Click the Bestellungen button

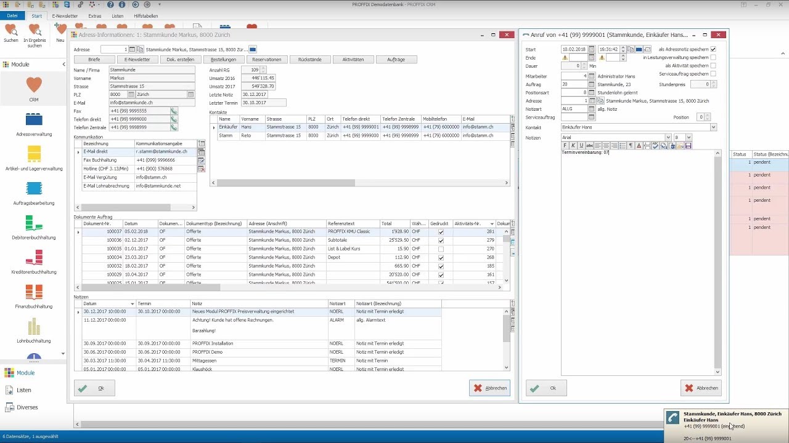click(x=224, y=60)
